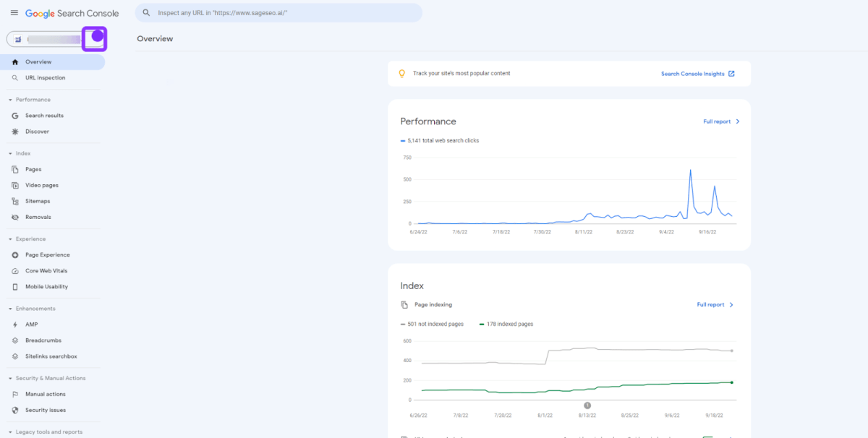868x438 pixels.
Task: Click the Core Web Vitals gauge icon
Action: pos(15,271)
